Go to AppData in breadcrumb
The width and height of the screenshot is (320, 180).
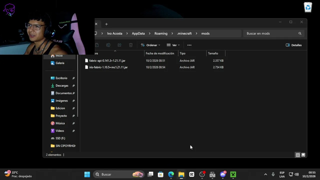[138, 33]
